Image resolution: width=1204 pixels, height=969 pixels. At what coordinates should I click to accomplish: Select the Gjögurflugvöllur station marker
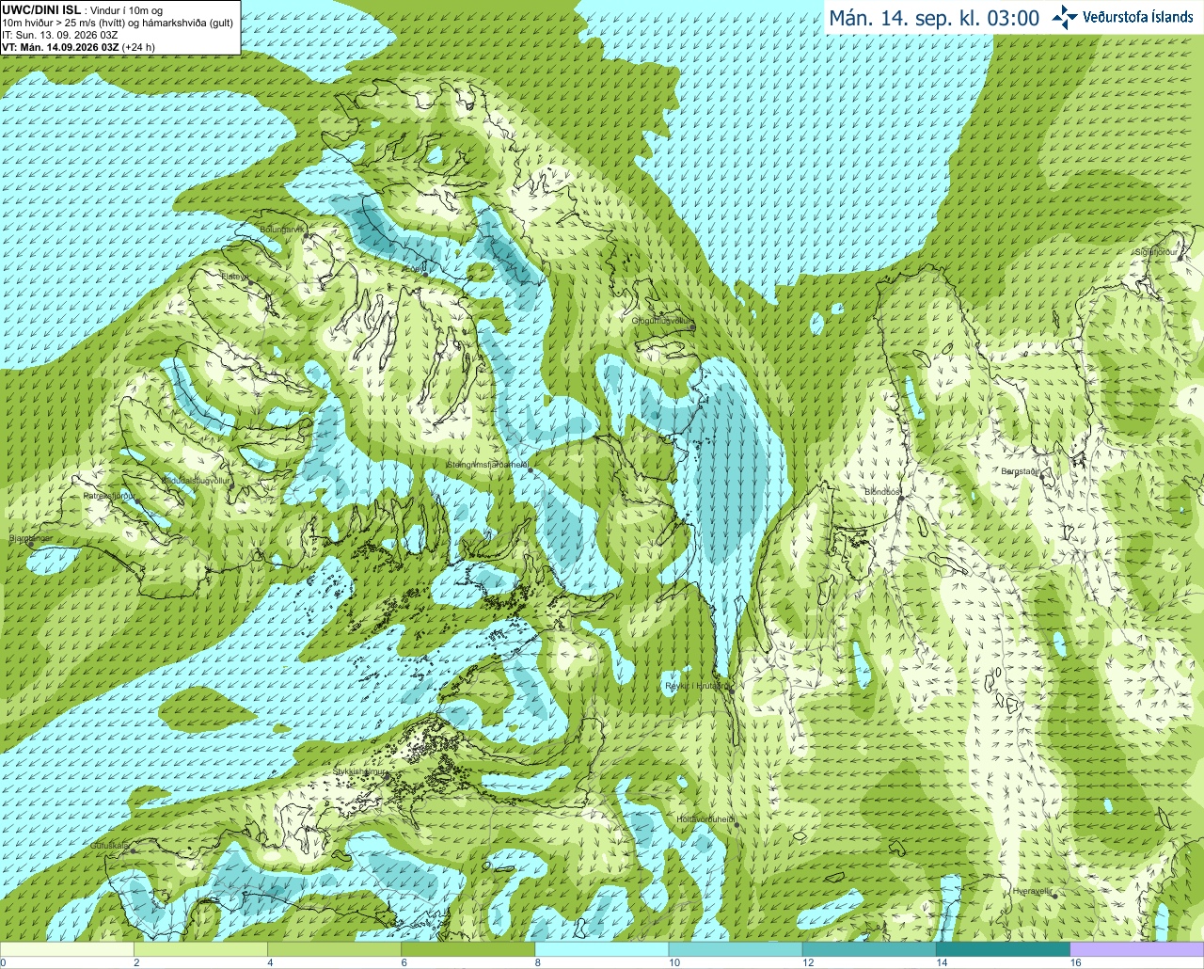pyautogui.click(x=692, y=326)
